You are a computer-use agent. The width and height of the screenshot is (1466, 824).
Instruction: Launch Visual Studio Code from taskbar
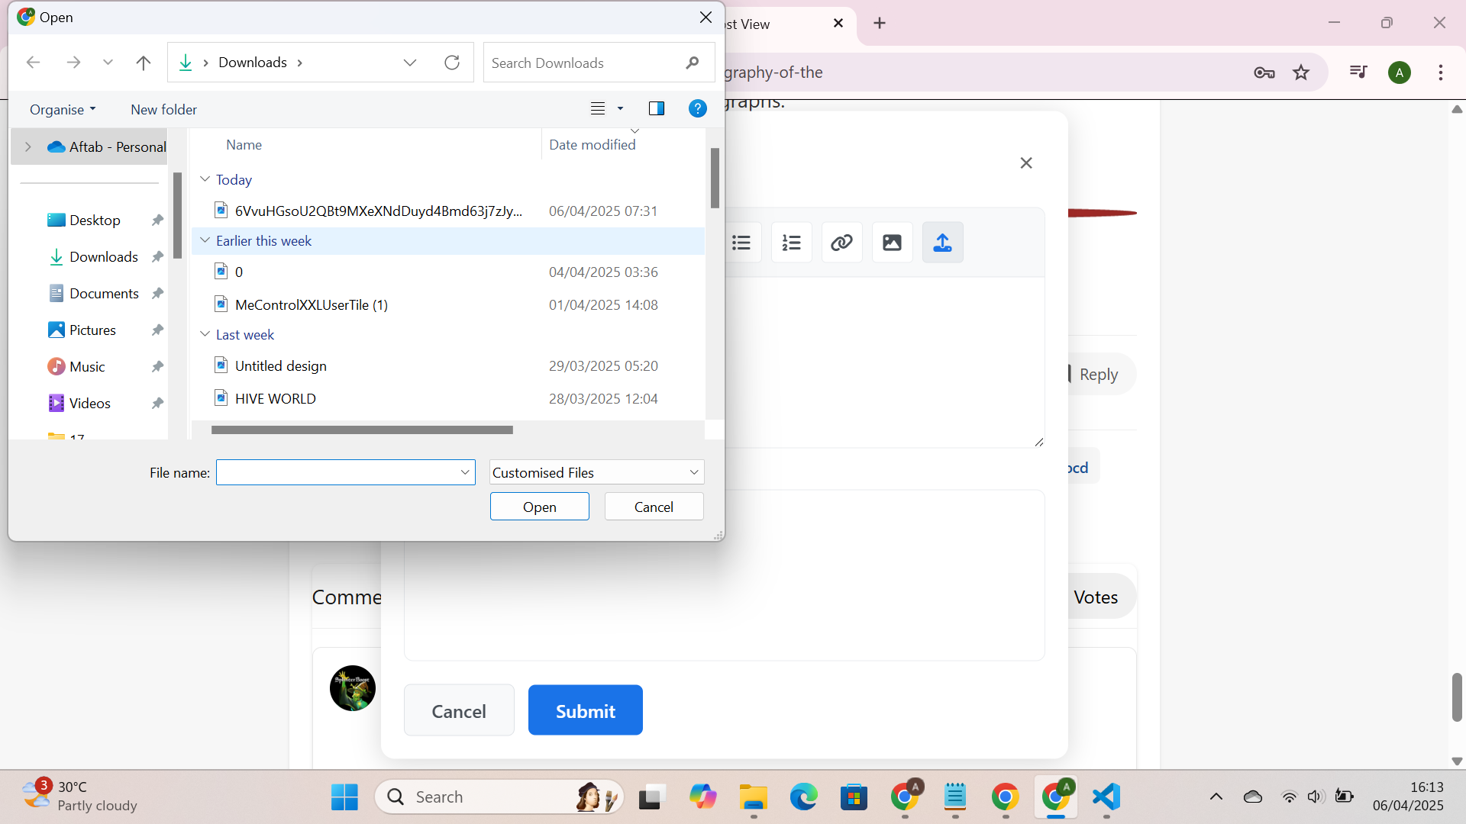point(1106,797)
